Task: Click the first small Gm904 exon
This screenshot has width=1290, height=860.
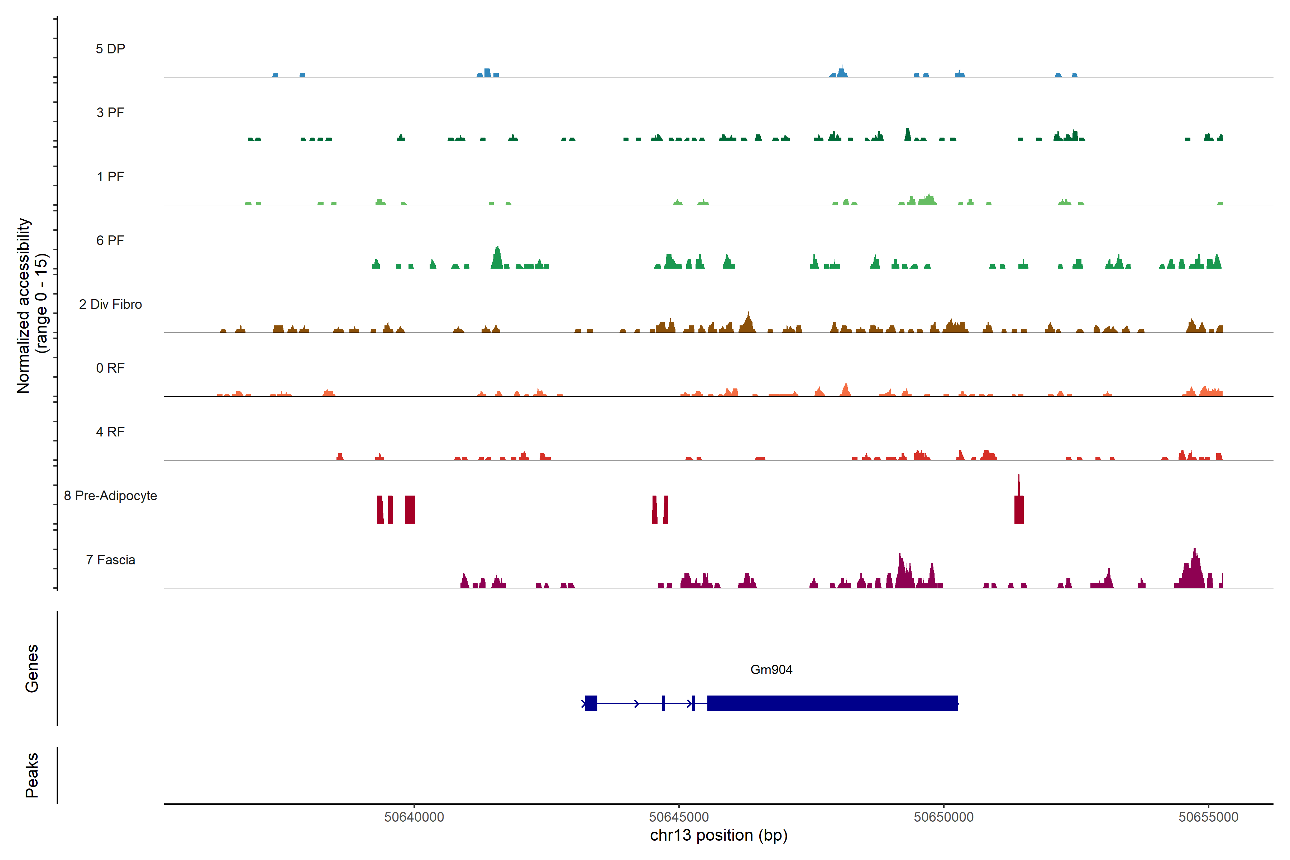Action: pos(591,703)
